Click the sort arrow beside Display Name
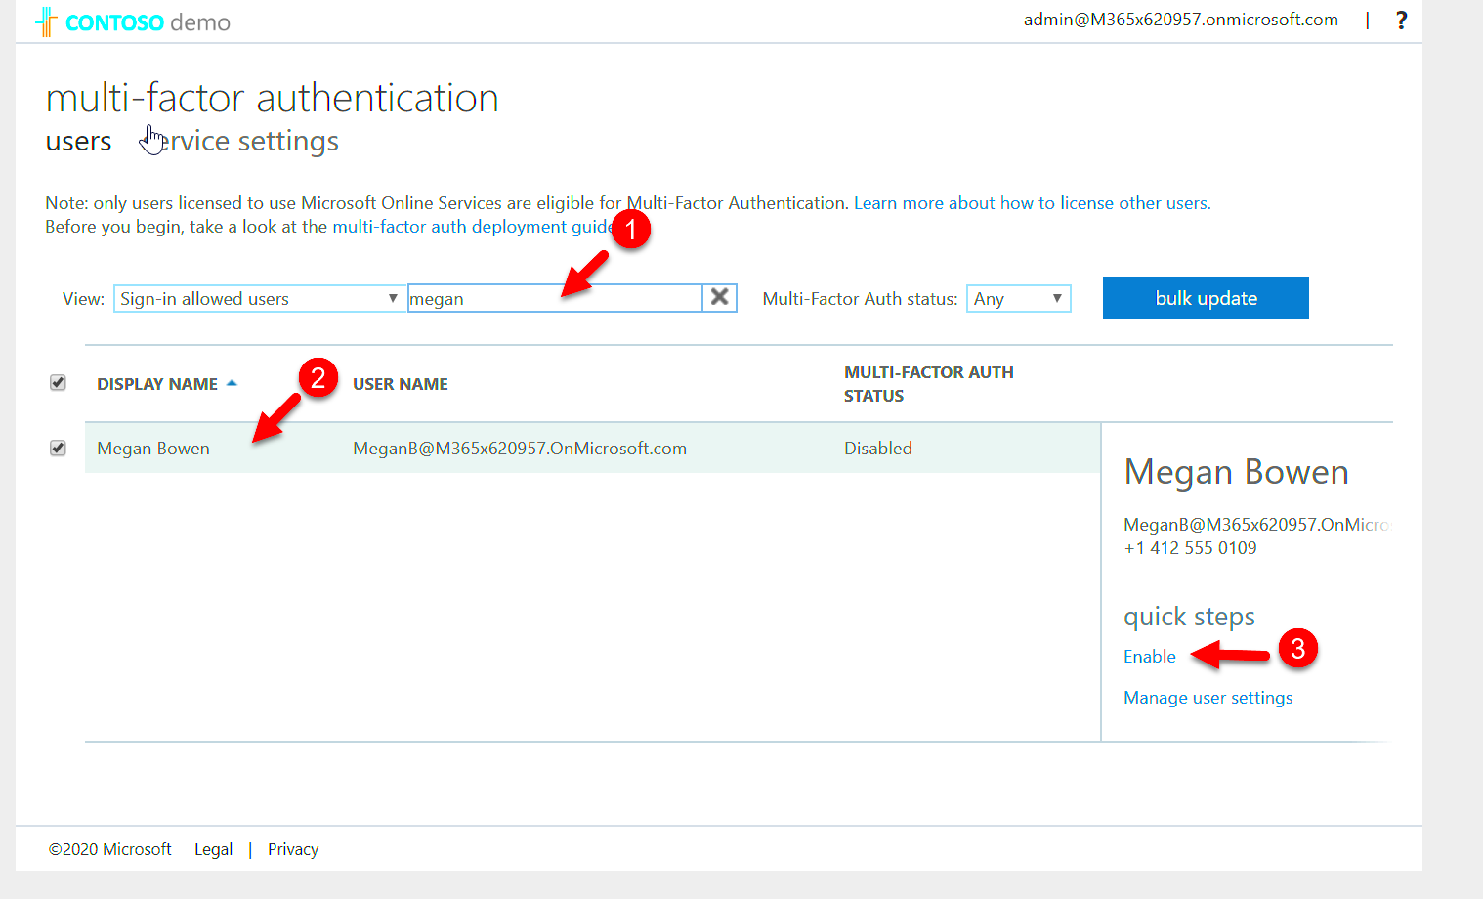 click(232, 383)
